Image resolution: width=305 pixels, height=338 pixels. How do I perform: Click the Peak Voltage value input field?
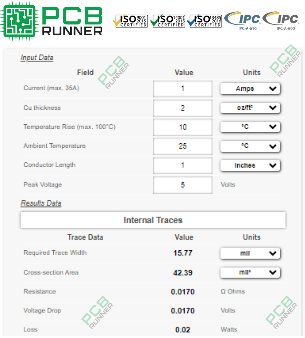(183, 185)
